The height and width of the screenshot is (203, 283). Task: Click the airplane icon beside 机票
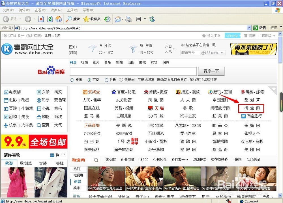click(6, 125)
